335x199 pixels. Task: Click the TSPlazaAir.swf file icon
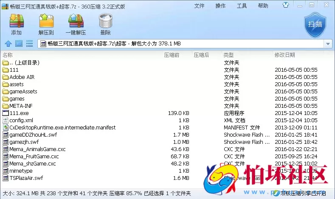pos(6,178)
